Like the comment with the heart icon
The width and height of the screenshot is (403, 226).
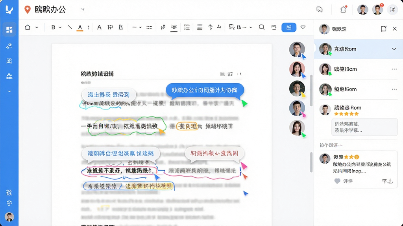tap(337, 181)
